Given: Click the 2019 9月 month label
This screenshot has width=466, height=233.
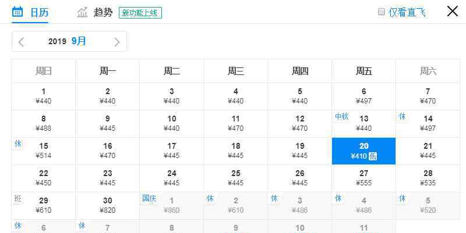Looking at the screenshot, I should pos(67,41).
